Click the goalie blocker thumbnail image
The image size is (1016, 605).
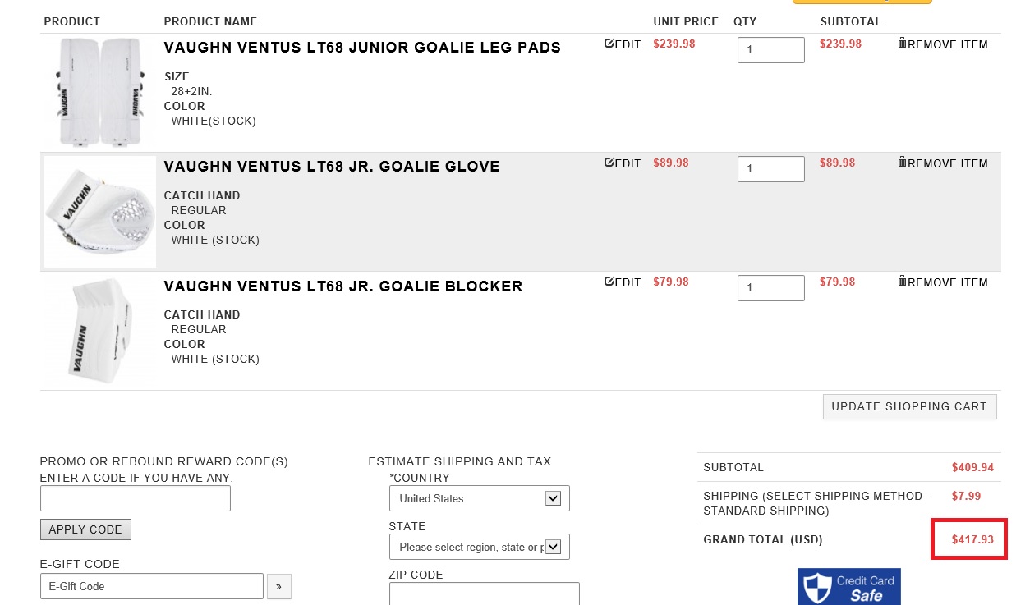(x=99, y=331)
